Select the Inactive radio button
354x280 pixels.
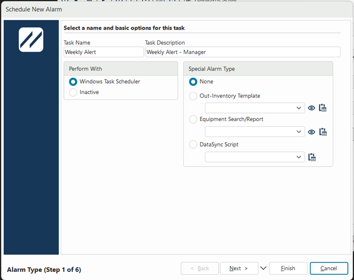pyautogui.click(x=73, y=92)
